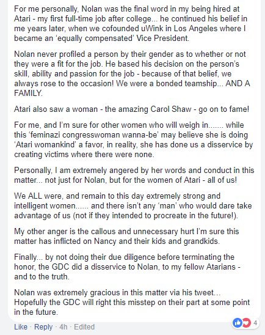Reply to this comment

[x=43, y=327]
